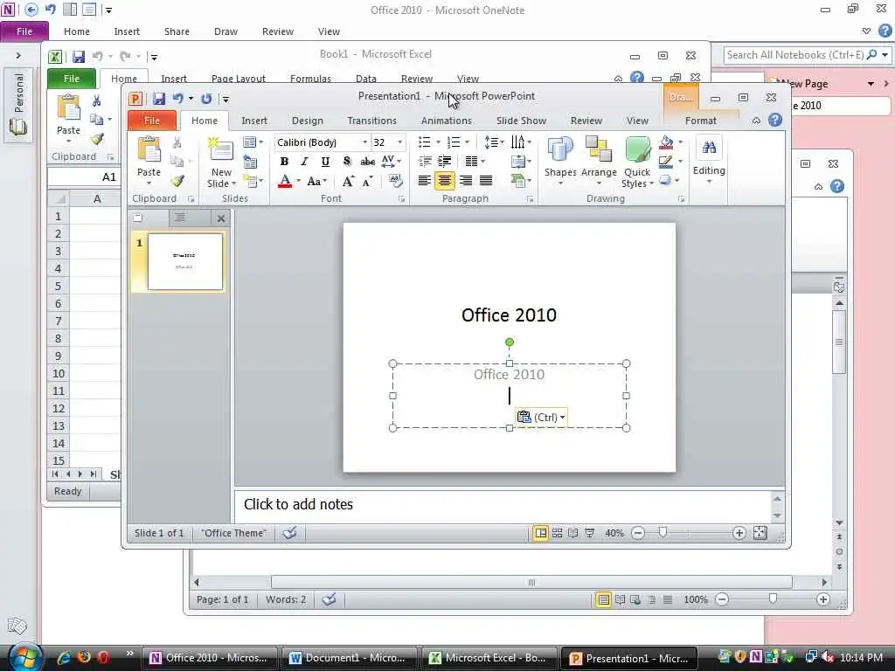Expand Shape Fill dropdown in Drawing group

680,142
